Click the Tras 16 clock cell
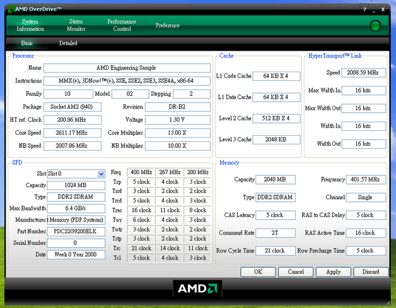The height and width of the screenshot is (308, 396). (141, 210)
